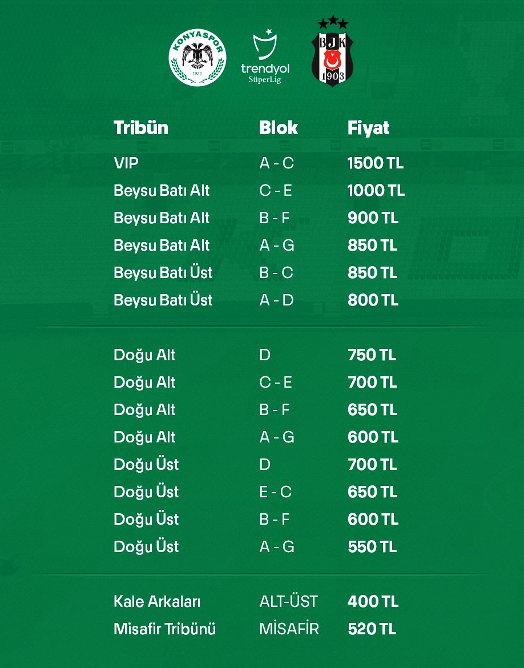Select the Tribün column header

click(141, 127)
